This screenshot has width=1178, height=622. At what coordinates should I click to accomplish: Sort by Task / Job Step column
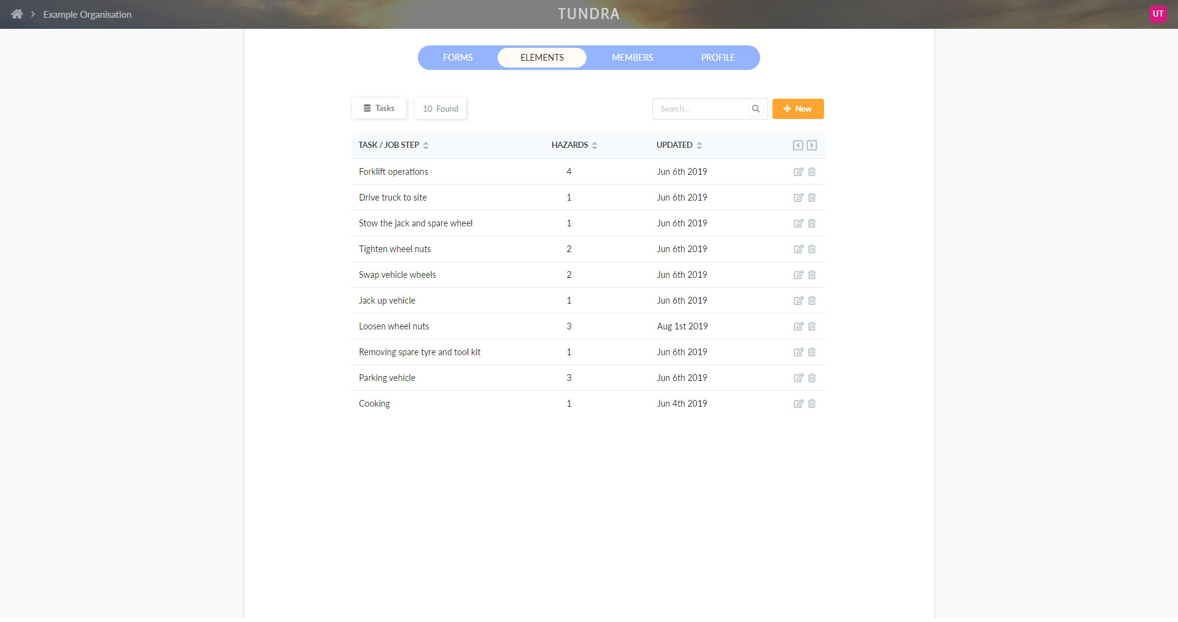(393, 145)
